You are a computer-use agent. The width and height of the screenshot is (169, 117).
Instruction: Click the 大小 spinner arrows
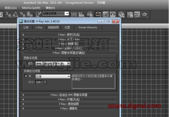(x=45, y=82)
